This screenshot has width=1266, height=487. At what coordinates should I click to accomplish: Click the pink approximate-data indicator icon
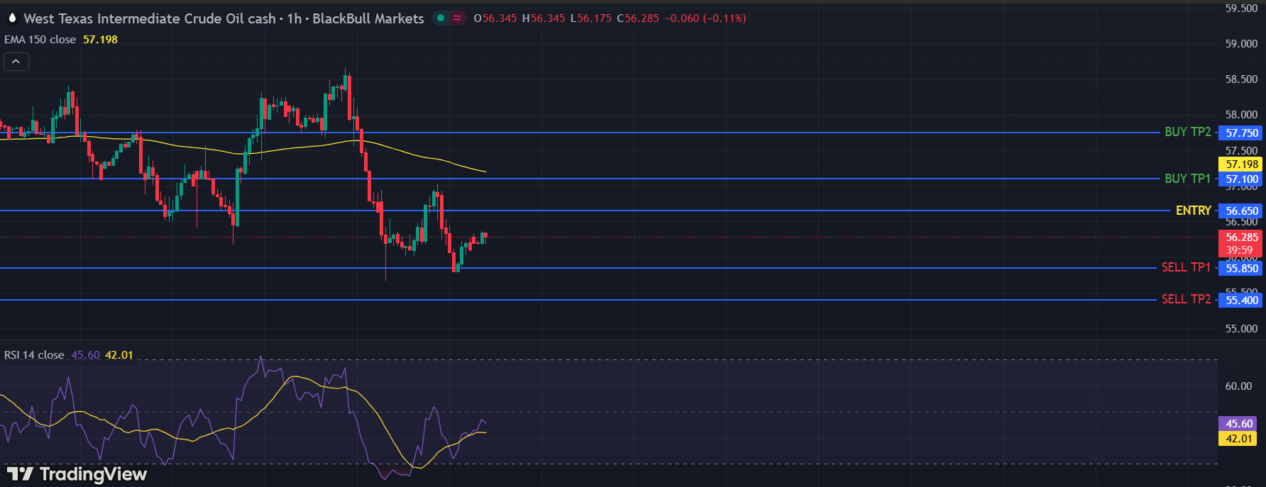pyautogui.click(x=458, y=18)
